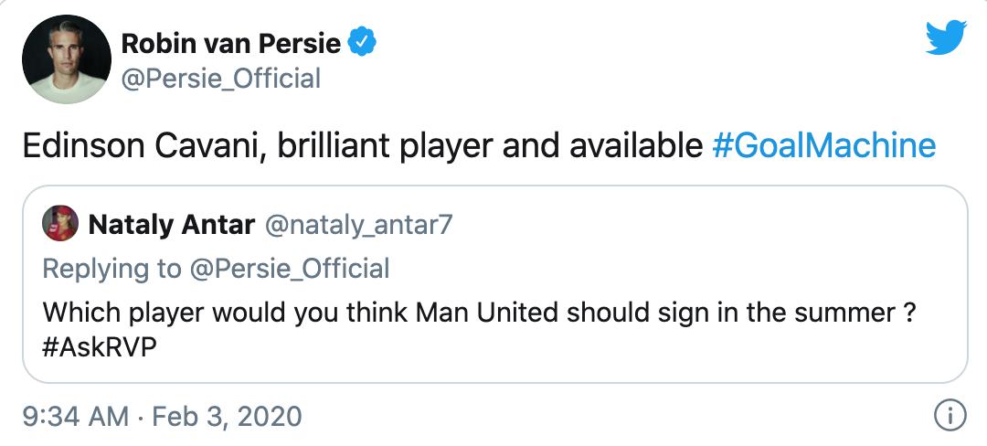The height and width of the screenshot is (446, 987).
Task: Open the #AskRVP hashtag
Action: pos(94,350)
